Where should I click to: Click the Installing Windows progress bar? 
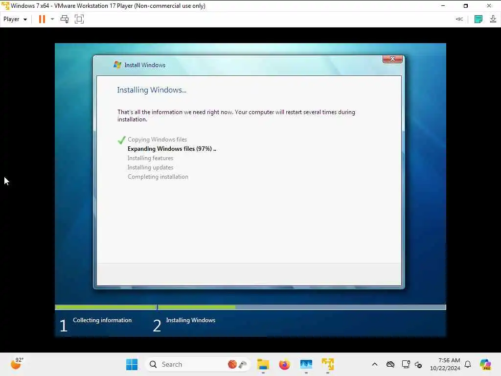(301, 307)
